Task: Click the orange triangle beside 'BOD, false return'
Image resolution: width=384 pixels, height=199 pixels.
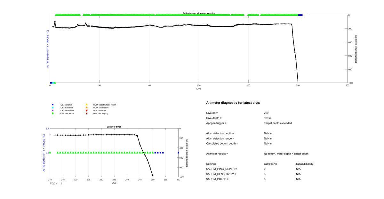Action: (86, 107)
